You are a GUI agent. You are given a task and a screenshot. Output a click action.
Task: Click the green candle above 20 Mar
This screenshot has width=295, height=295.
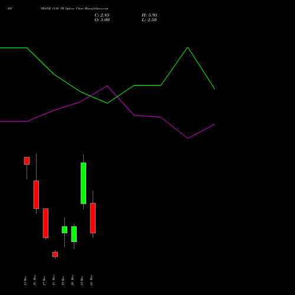coord(74,234)
